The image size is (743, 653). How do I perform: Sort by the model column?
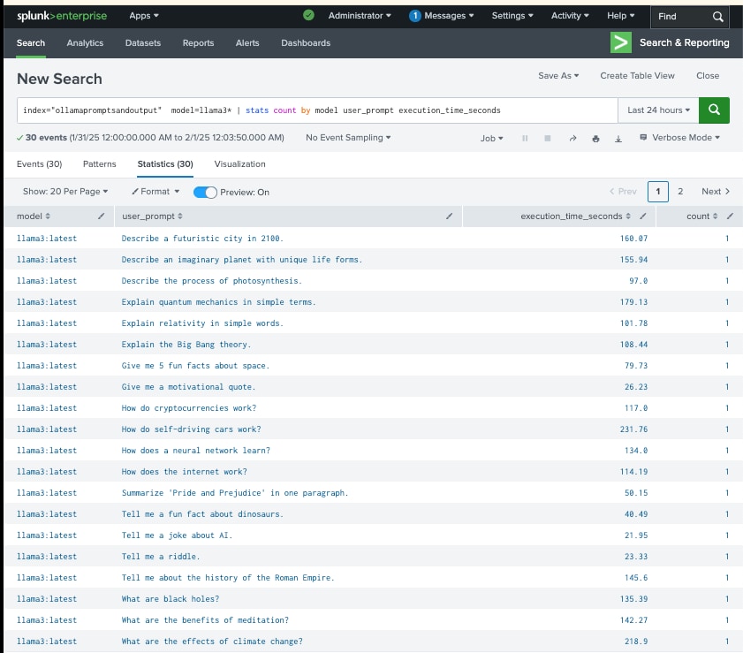point(48,216)
